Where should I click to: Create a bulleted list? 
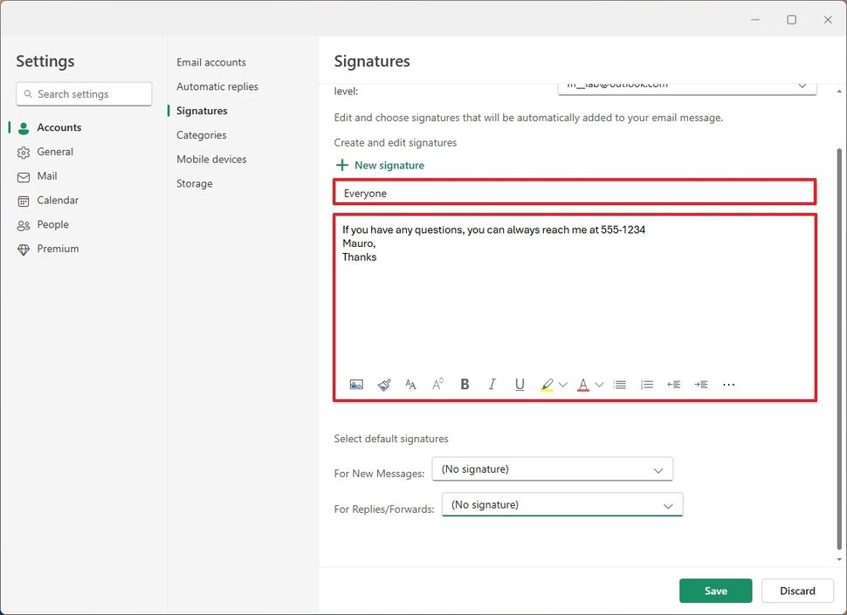620,384
